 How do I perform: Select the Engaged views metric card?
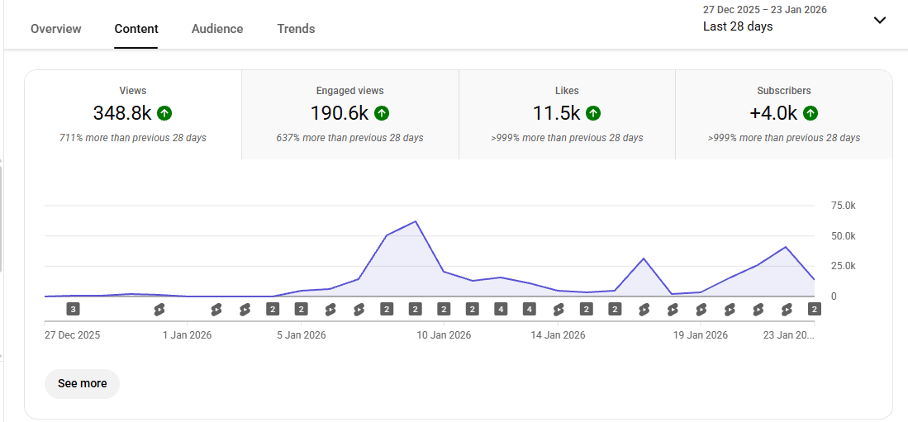click(349, 114)
